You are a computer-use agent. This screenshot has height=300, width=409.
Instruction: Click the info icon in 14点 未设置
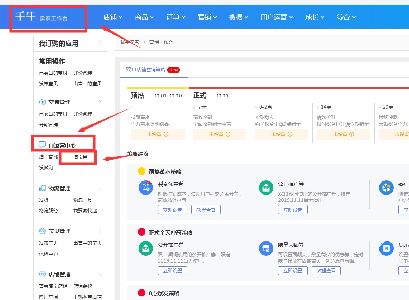click(x=352, y=134)
